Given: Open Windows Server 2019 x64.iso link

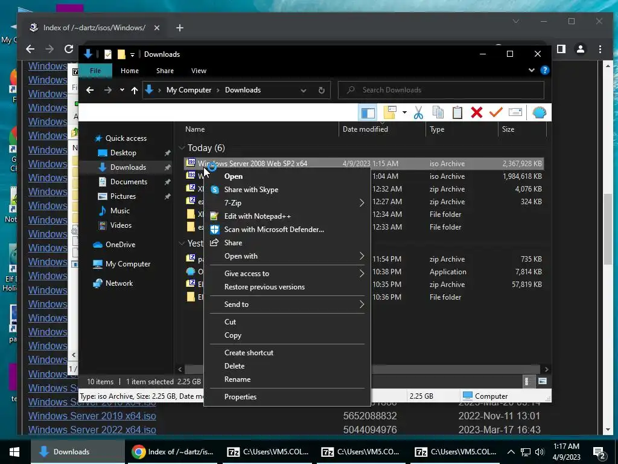Looking at the screenshot, I should click(x=92, y=416).
